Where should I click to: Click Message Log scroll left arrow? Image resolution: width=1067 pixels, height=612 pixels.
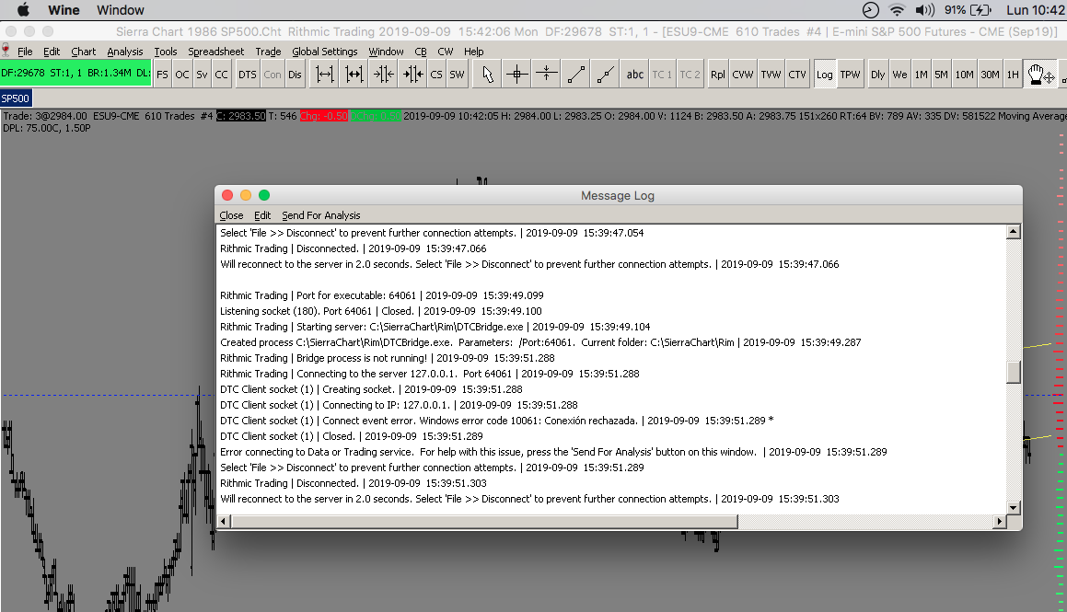(223, 522)
